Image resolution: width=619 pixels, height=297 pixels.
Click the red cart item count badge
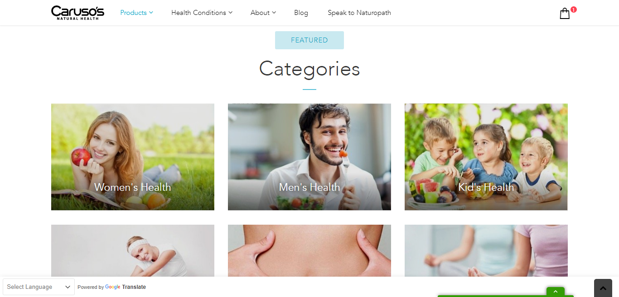[x=574, y=9]
